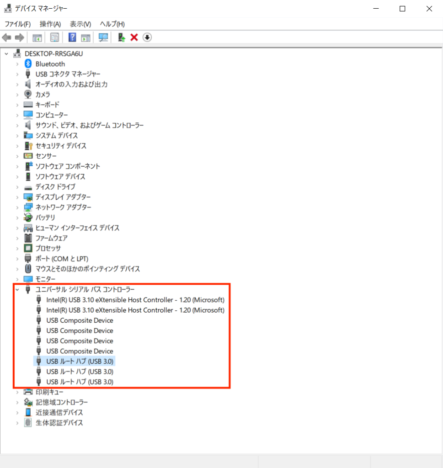Select the highlighted USB ルート ハブ (USB 3.0)
Screen dimensions: 443x468
point(80,361)
